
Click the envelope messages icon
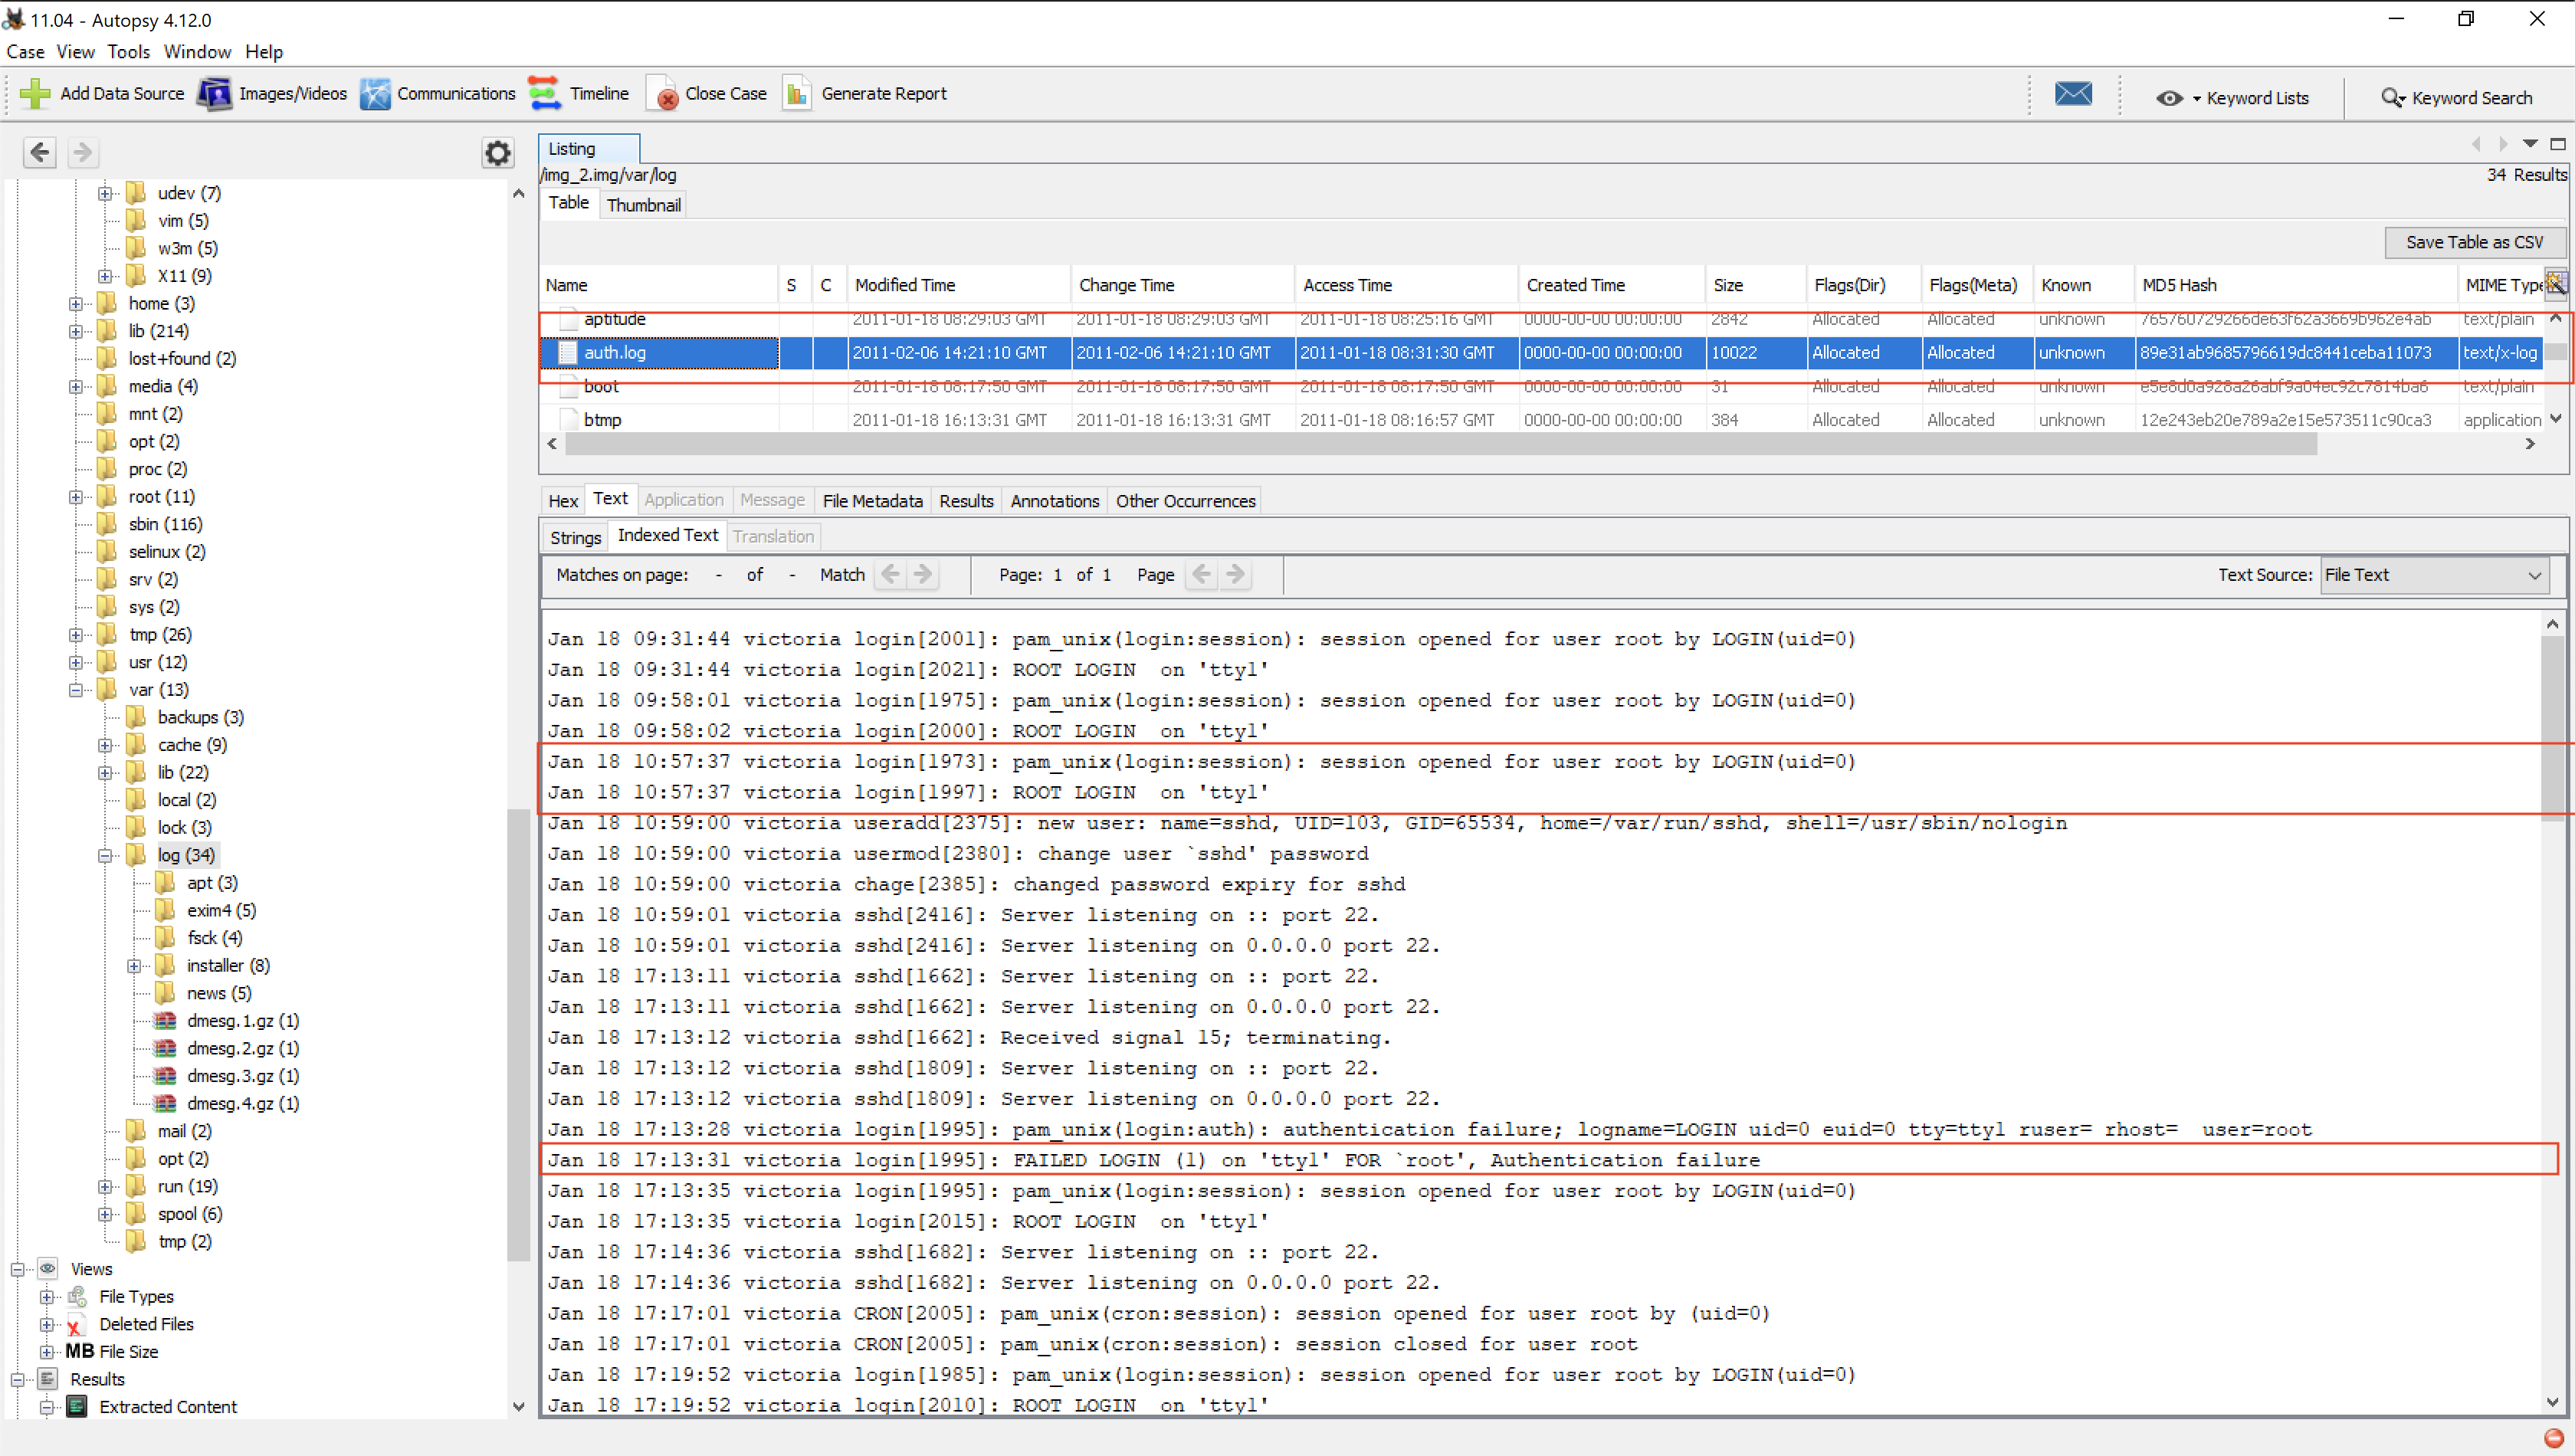click(2072, 94)
